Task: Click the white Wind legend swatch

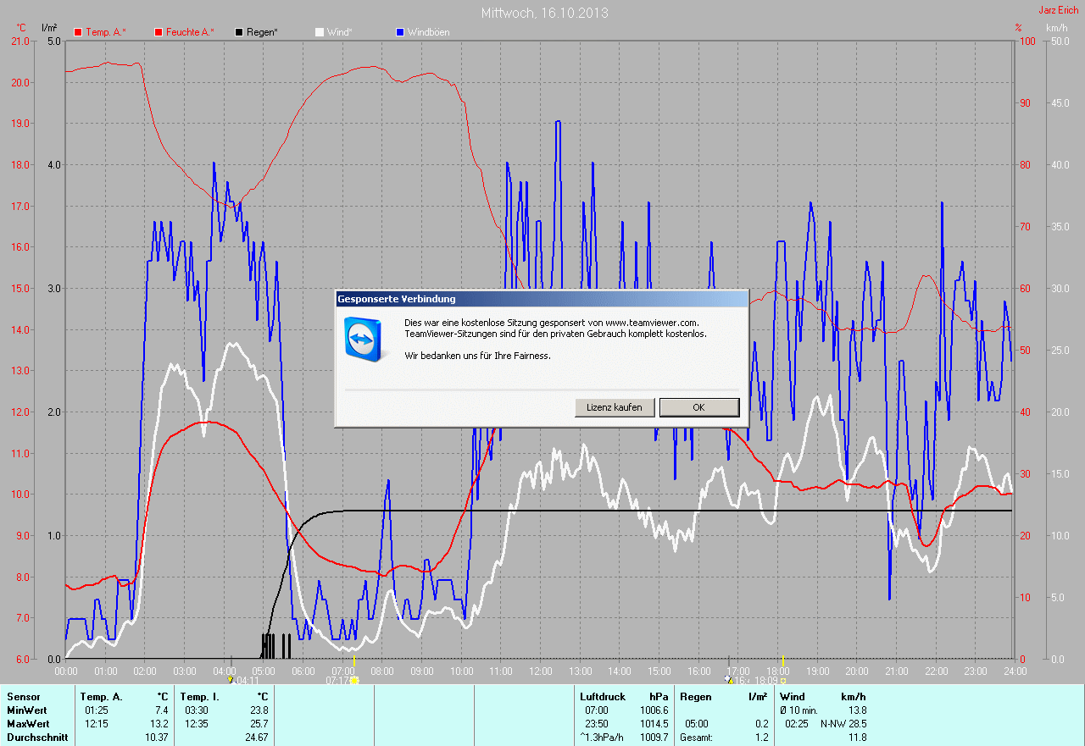Action: pyautogui.click(x=320, y=32)
